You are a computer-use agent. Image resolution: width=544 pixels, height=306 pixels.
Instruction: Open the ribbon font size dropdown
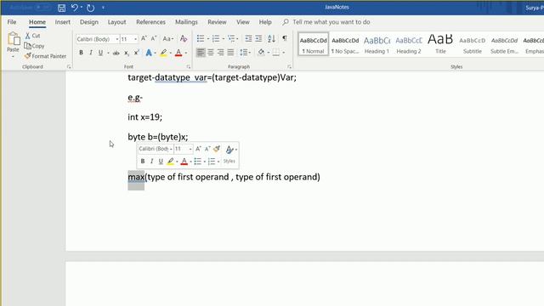pos(135,39)
